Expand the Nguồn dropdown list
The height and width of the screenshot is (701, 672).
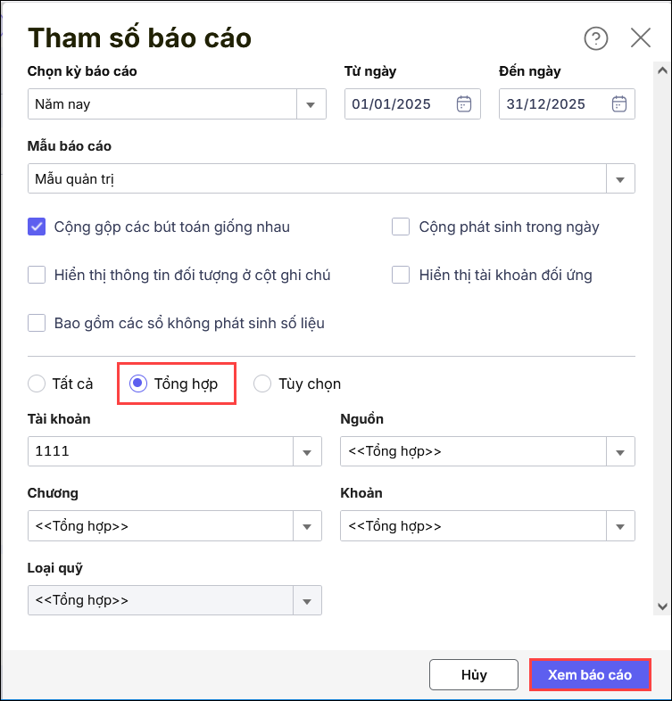click(x=620, y=452)
